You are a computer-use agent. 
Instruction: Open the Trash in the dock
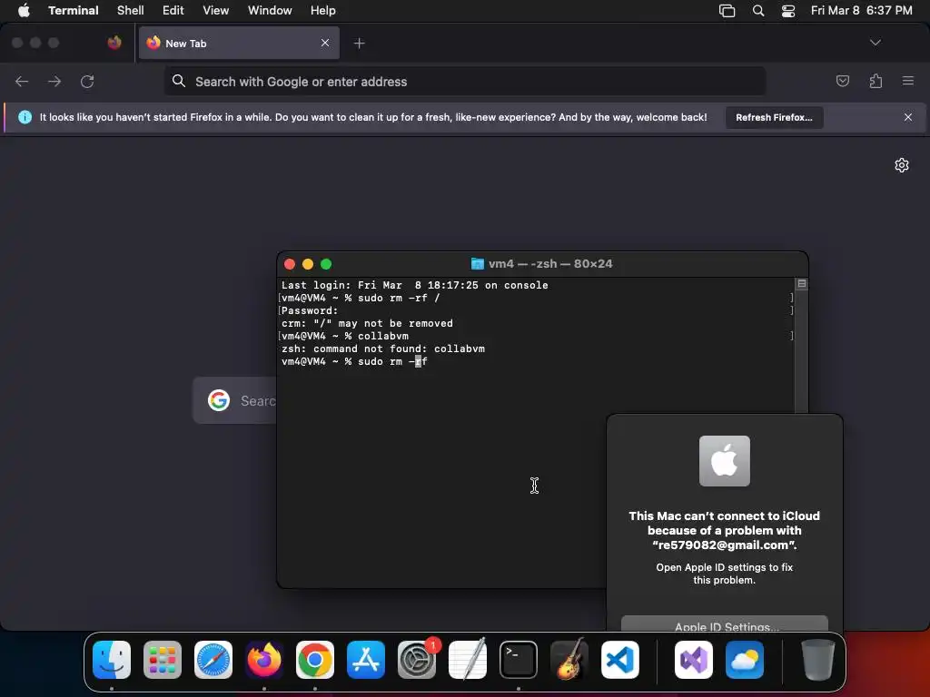click(818, 659)
